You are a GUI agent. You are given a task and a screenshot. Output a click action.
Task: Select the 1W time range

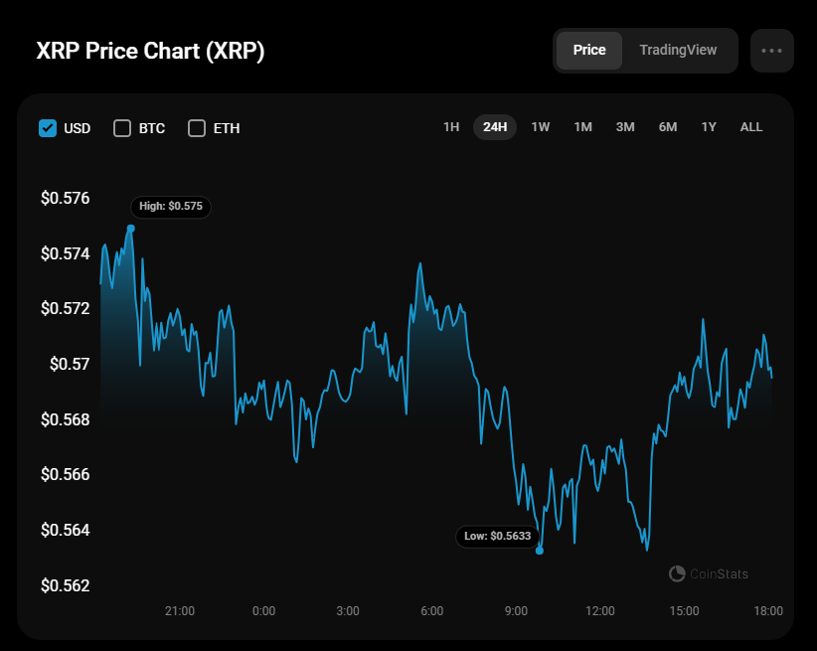coord(541,127)
